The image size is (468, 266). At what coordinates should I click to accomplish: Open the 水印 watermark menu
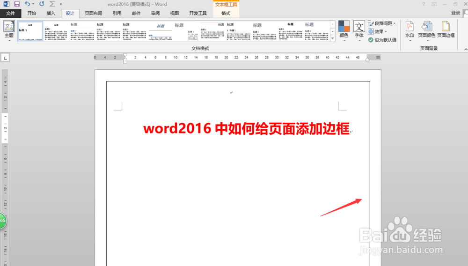[x=409, y=31]
